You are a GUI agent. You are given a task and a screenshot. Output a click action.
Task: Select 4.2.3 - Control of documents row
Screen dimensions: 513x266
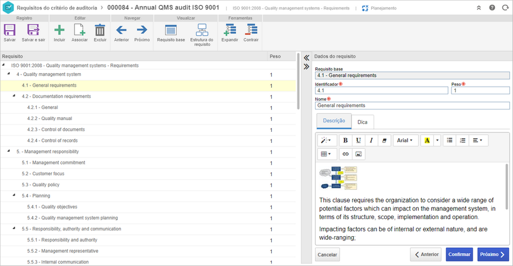tap(148, 130)
